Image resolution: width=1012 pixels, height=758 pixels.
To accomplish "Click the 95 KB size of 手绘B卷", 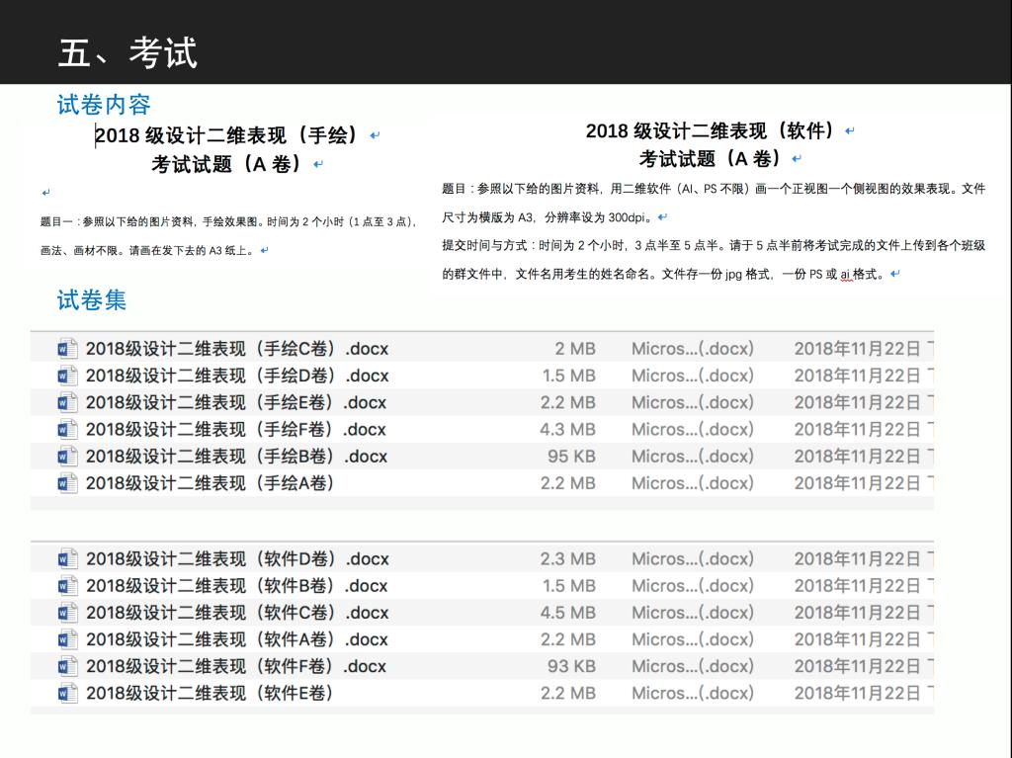I will pyautogui.click(x=571, y=457).
